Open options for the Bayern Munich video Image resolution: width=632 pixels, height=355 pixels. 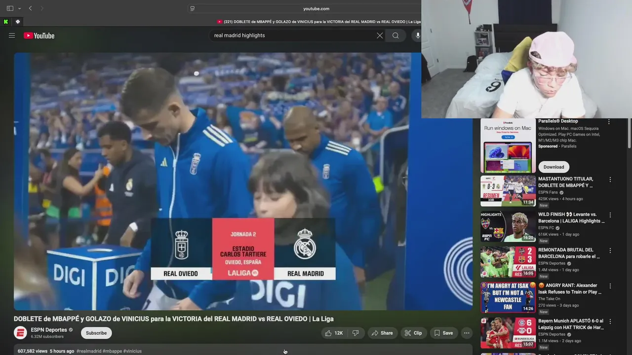click(610, 322)
